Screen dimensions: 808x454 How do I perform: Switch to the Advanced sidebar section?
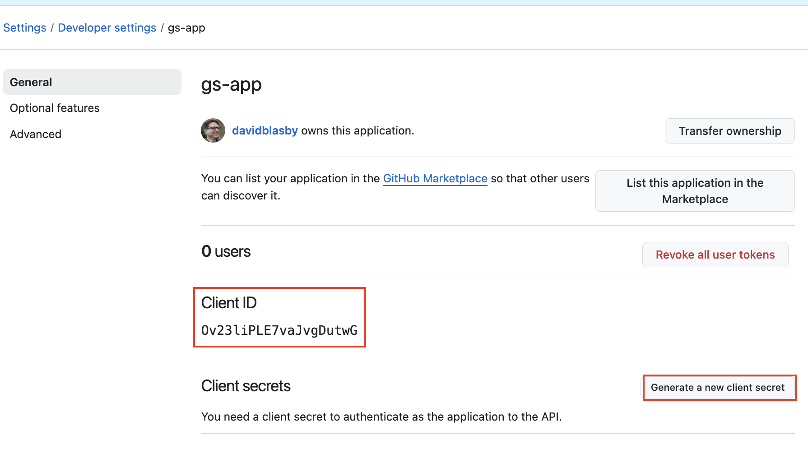pos(36,134)
